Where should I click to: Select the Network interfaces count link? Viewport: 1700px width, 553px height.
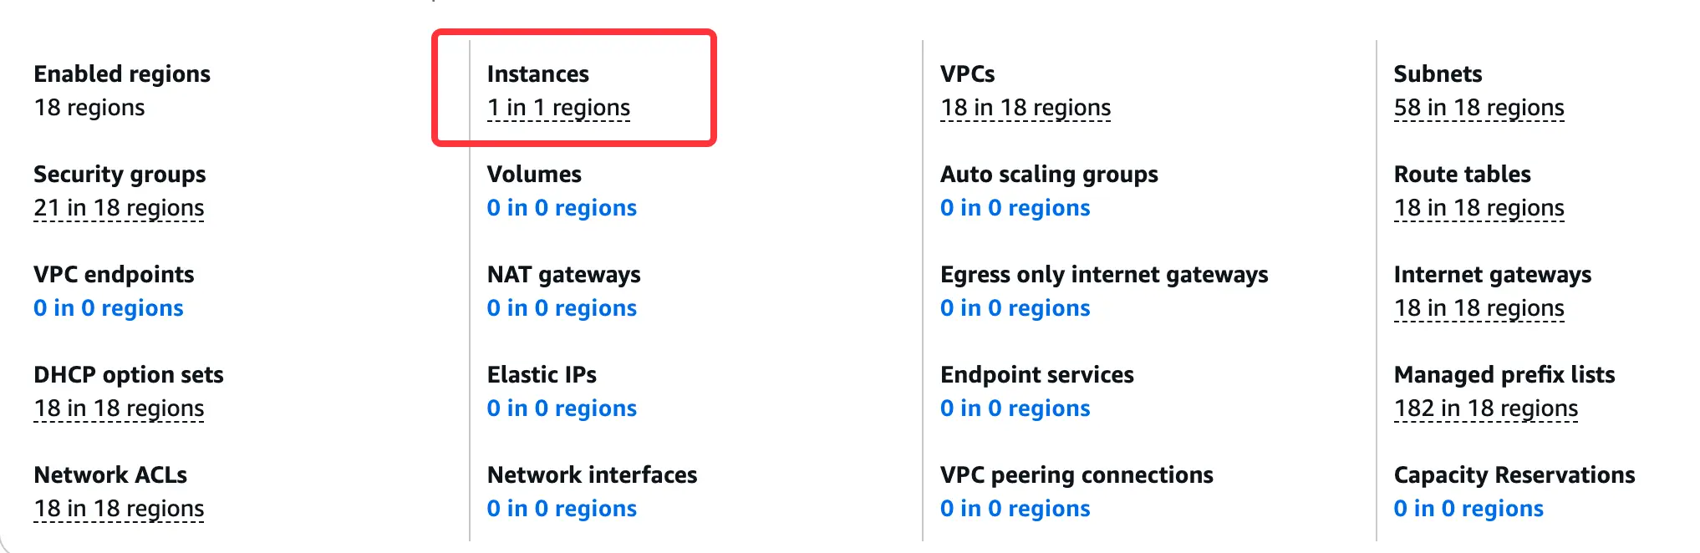coord(562,509)
